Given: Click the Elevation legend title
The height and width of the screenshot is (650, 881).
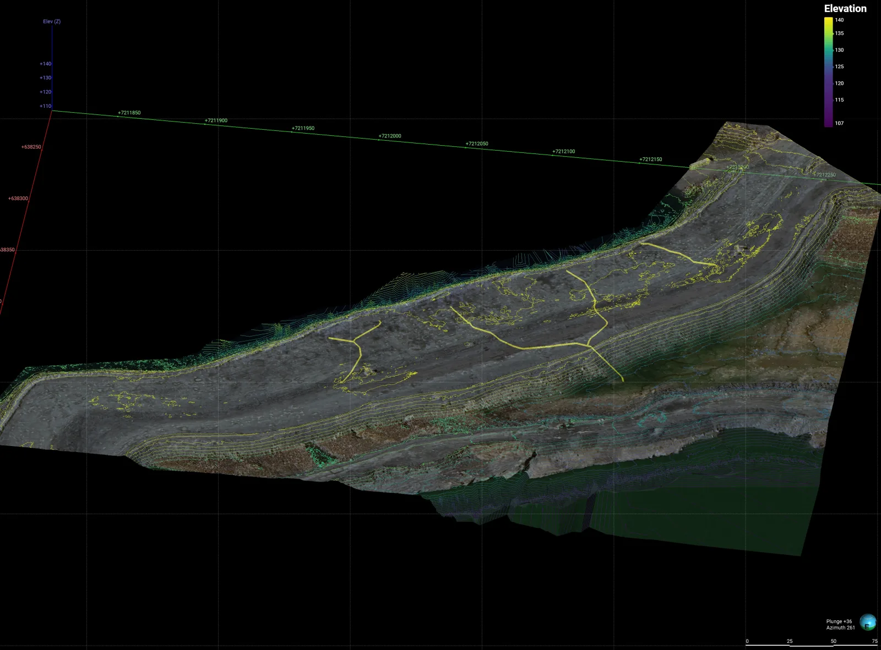Looking at the screenshot, I should 845,8.
